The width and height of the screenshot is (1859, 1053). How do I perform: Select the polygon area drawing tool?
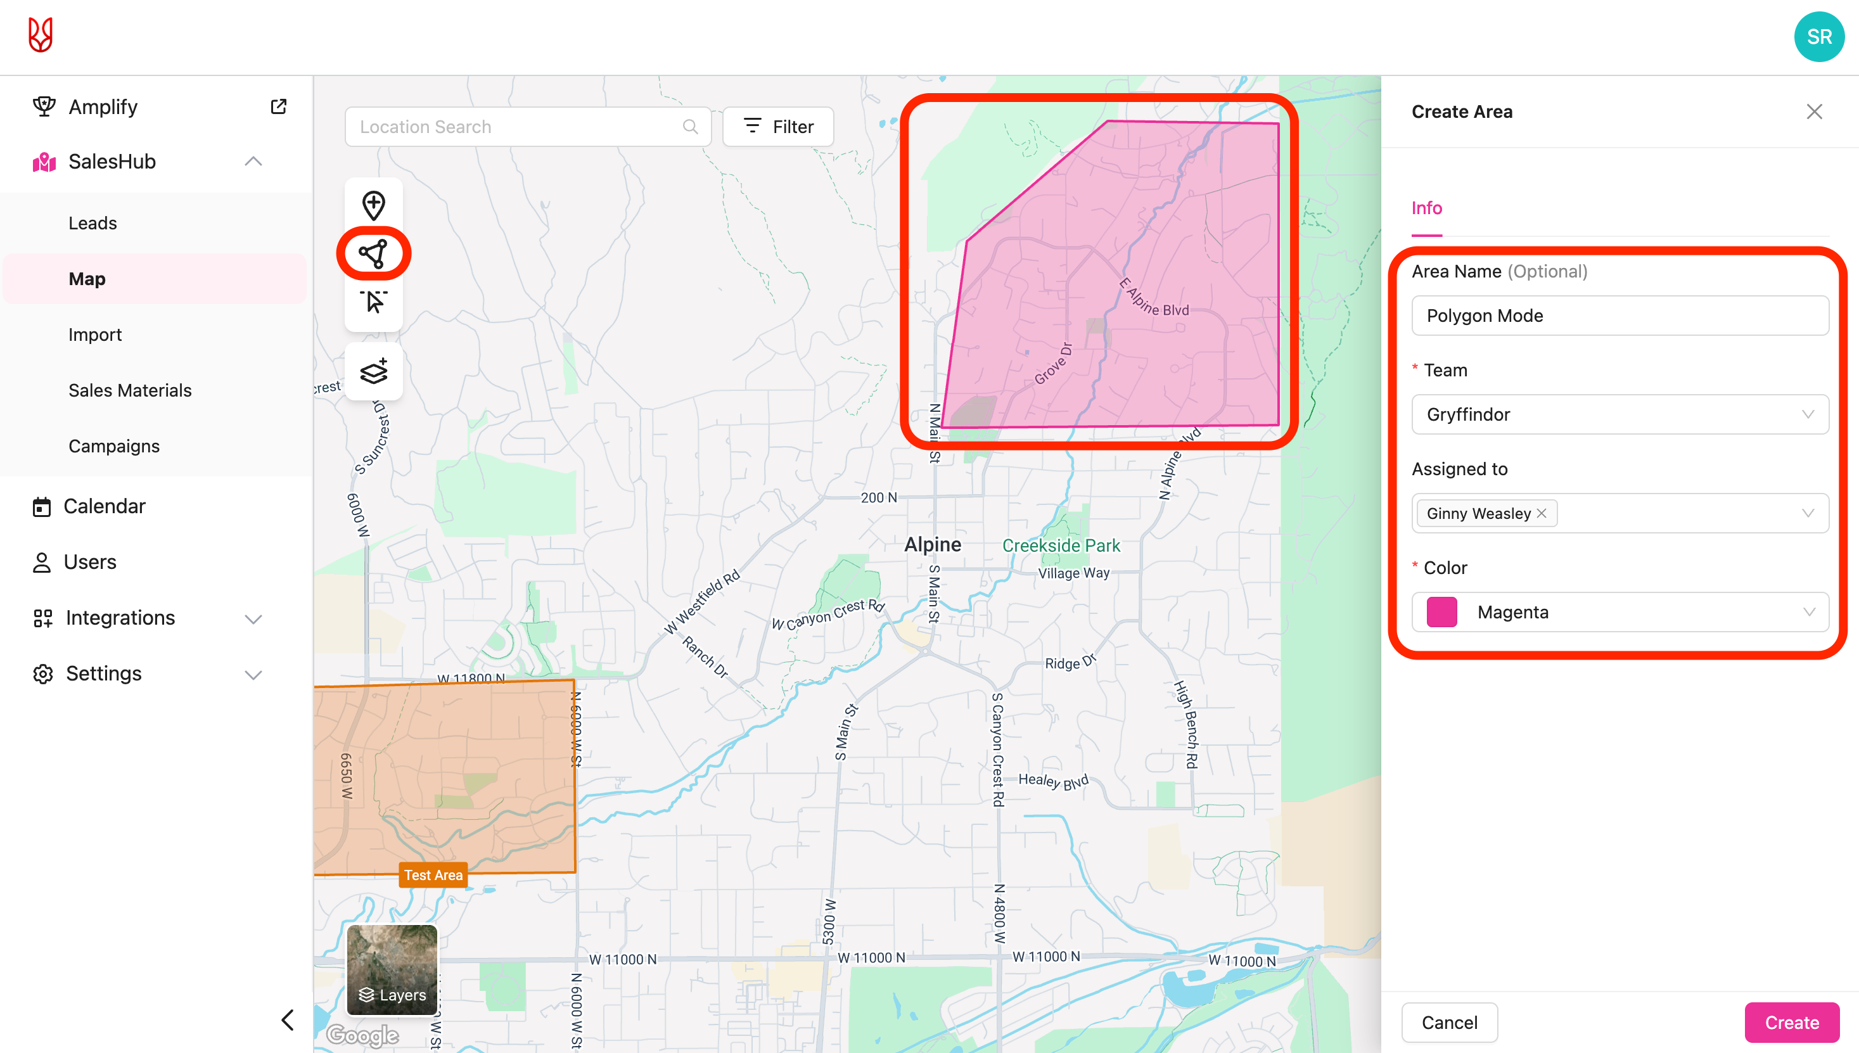pos(373,253)
